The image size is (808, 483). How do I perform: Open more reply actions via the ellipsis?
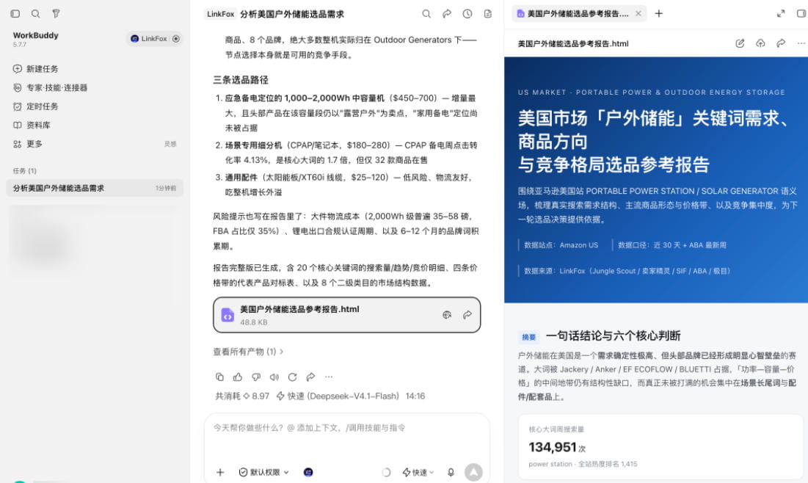click(x=329, y=377)
